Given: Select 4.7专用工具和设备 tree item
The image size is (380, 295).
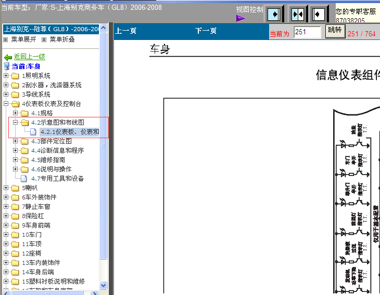Looking at the screenshot, I should coord(57,179).
